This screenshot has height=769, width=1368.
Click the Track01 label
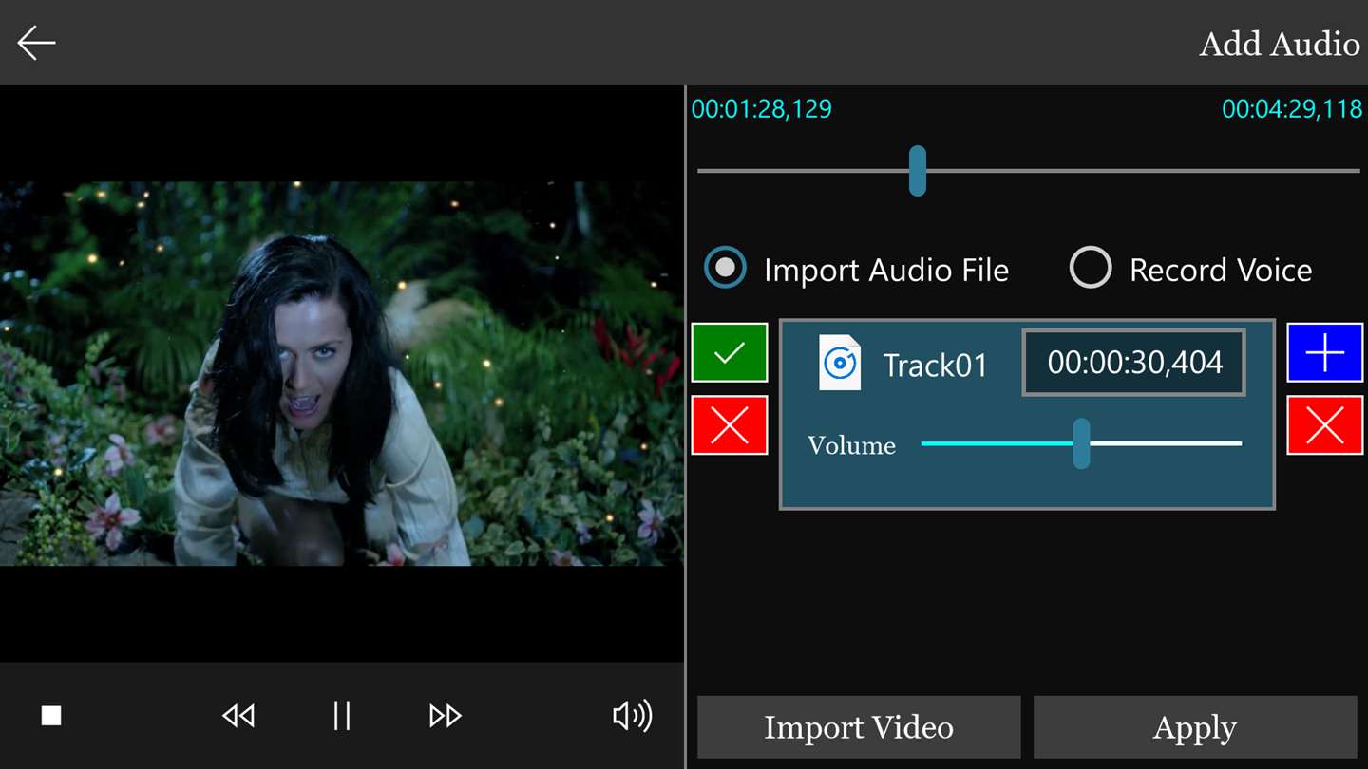click(x=936, y=366)
